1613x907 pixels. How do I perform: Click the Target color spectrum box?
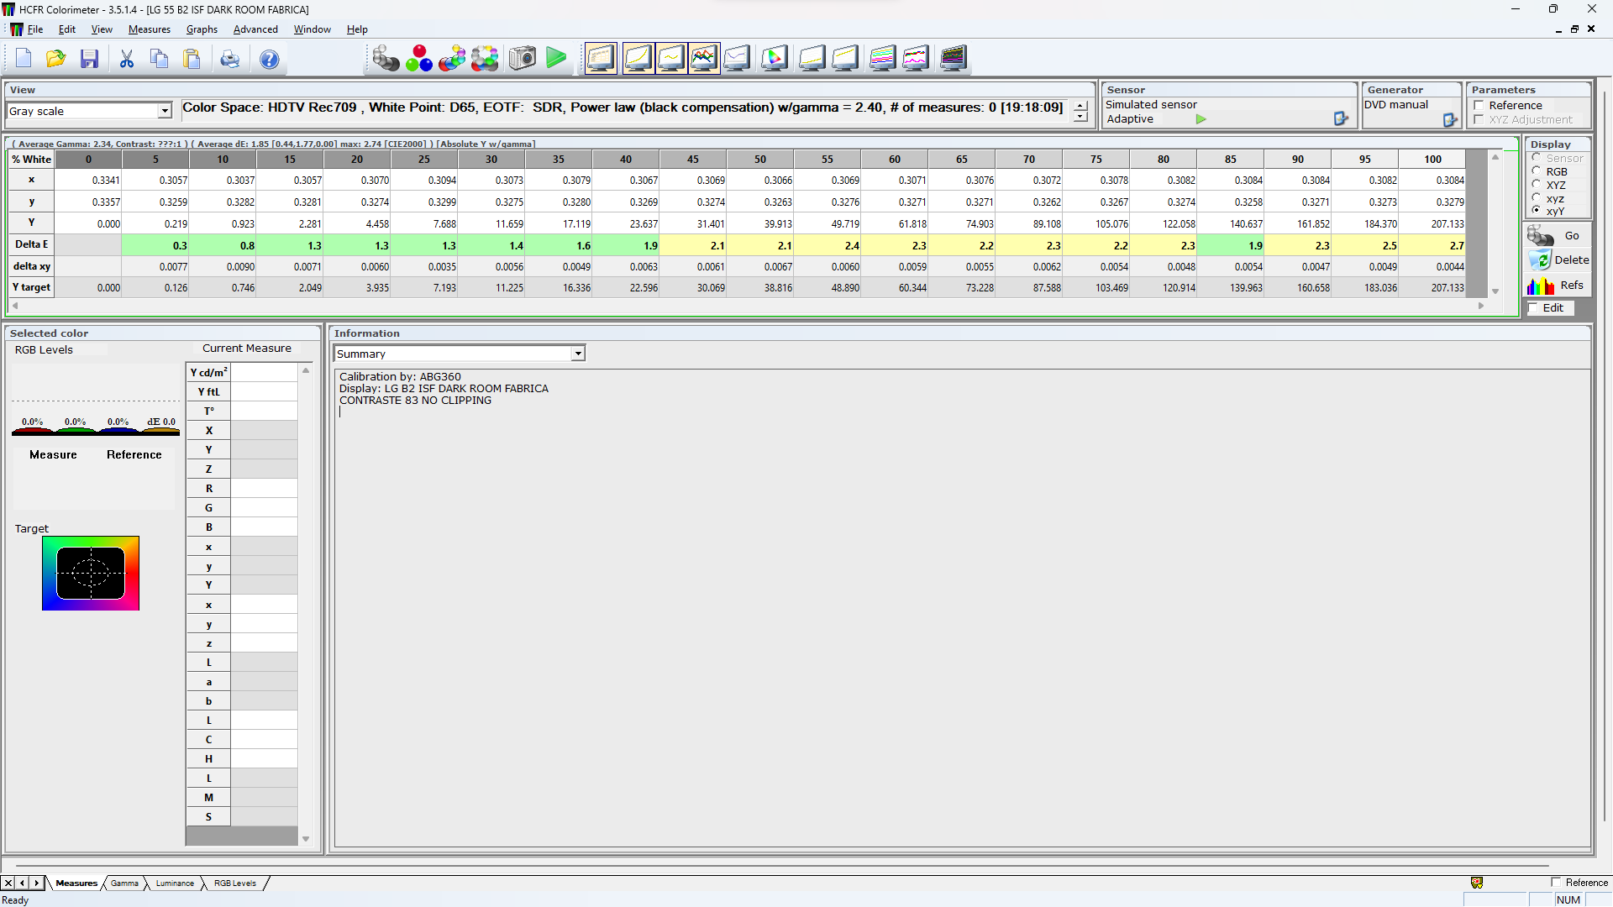(91, 574)
